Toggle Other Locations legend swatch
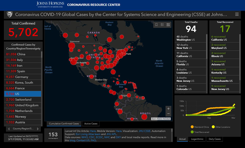This screenshot has height=148, width=245. point(213,127)
